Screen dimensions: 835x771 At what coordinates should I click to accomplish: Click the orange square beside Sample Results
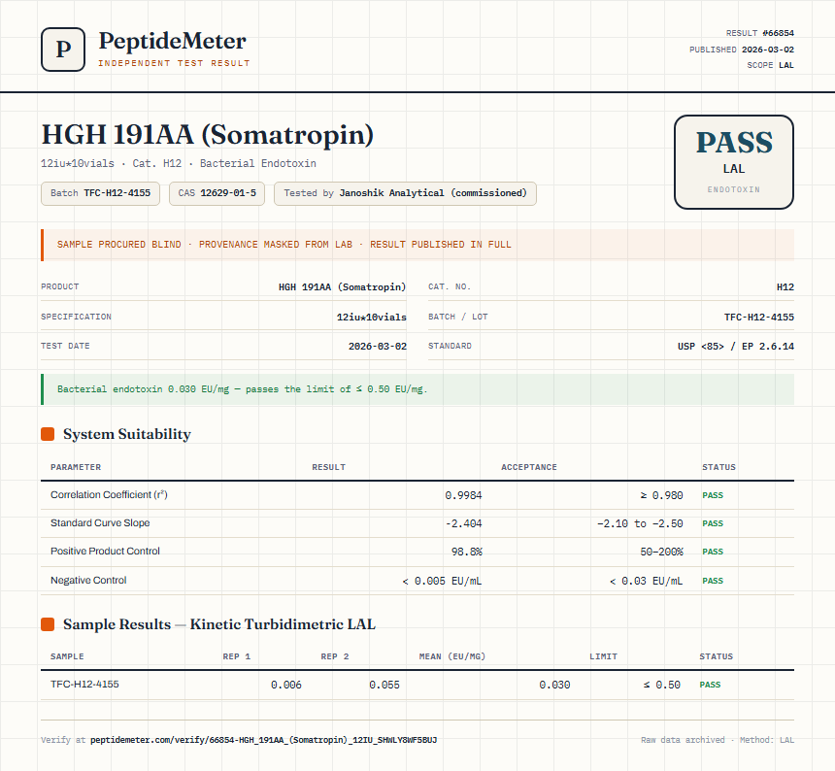(x=48, y=624)
